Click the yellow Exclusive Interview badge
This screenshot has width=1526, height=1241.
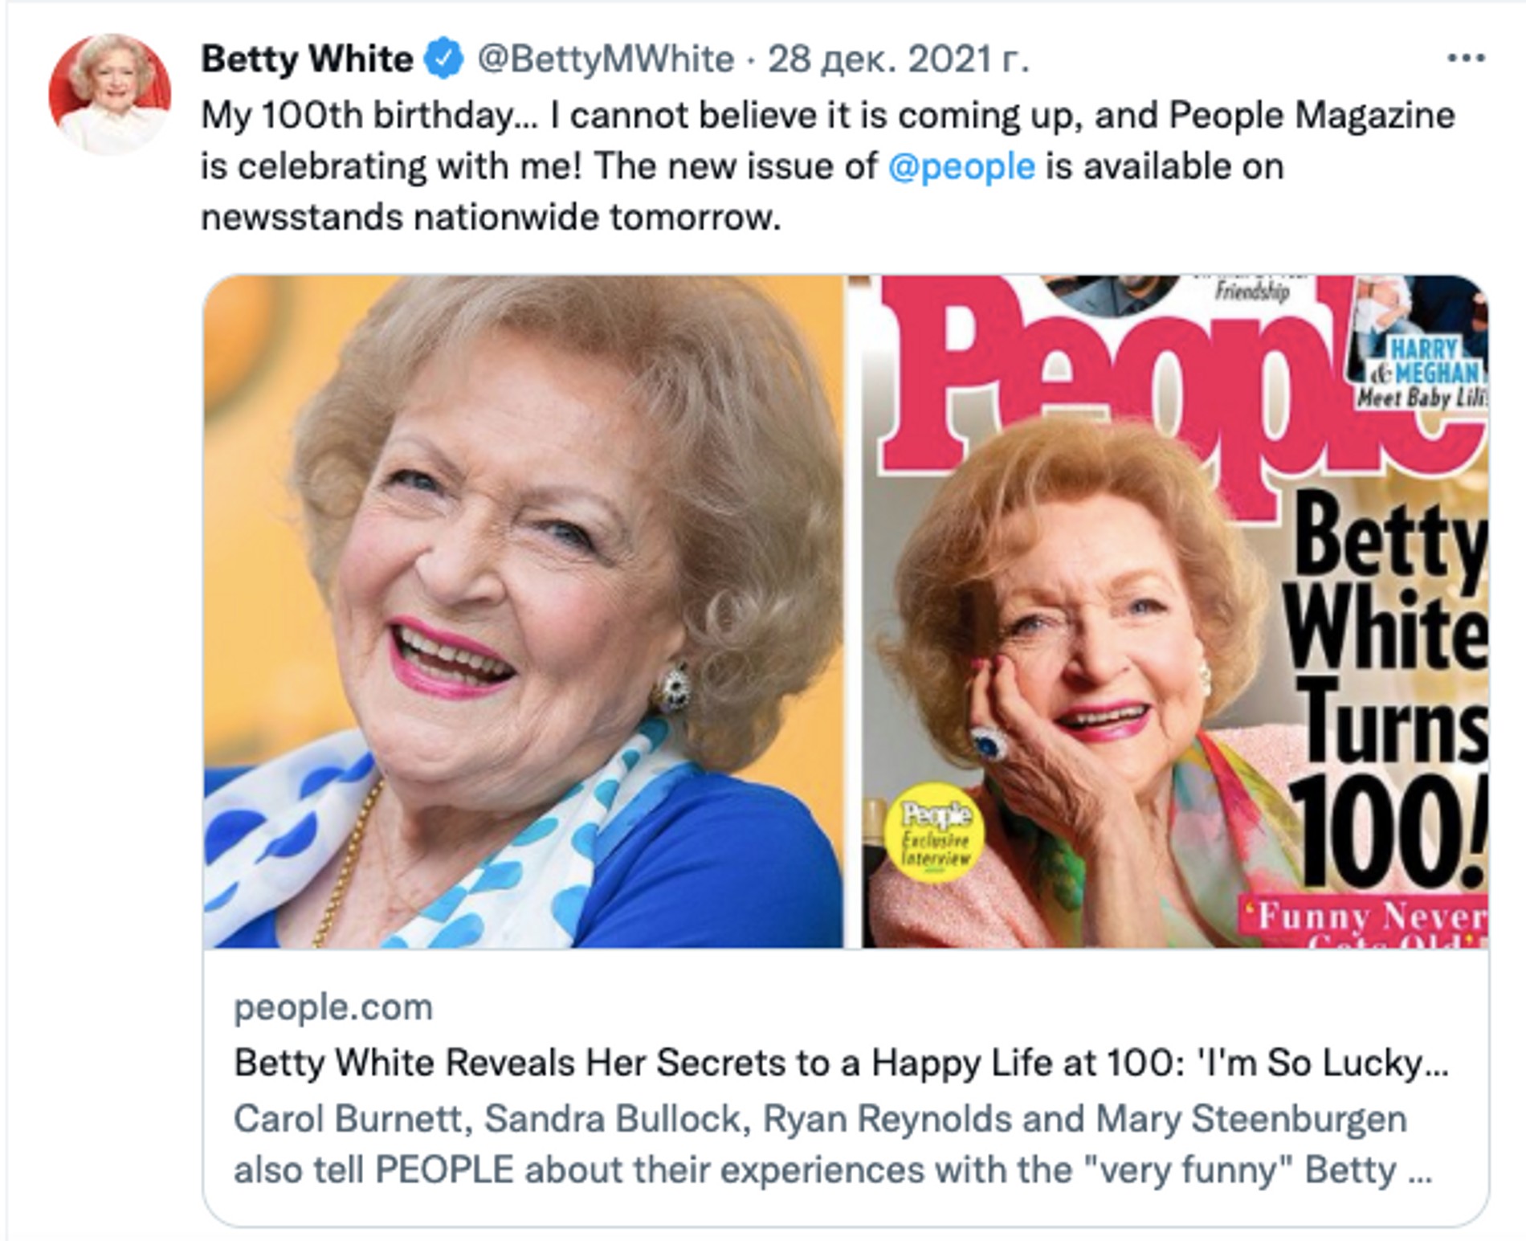click(936, 833)
